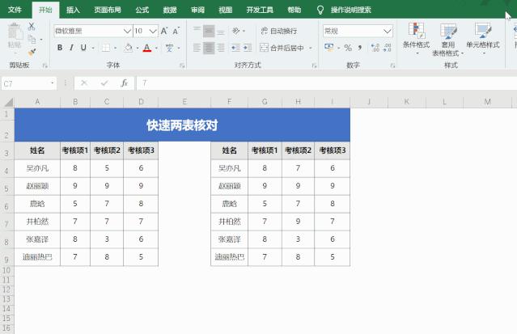Decrease decimal places
This screenshot has width=517, height=334.
pos(387,48)
